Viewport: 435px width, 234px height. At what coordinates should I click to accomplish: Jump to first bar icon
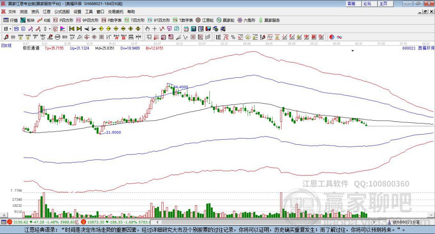click(71, 29)
